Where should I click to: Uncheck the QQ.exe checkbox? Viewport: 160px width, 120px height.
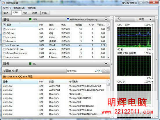pos(4,33)
